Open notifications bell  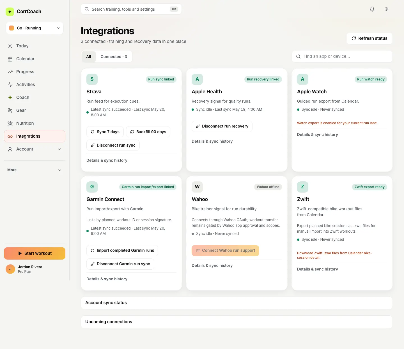click(372, 9)
